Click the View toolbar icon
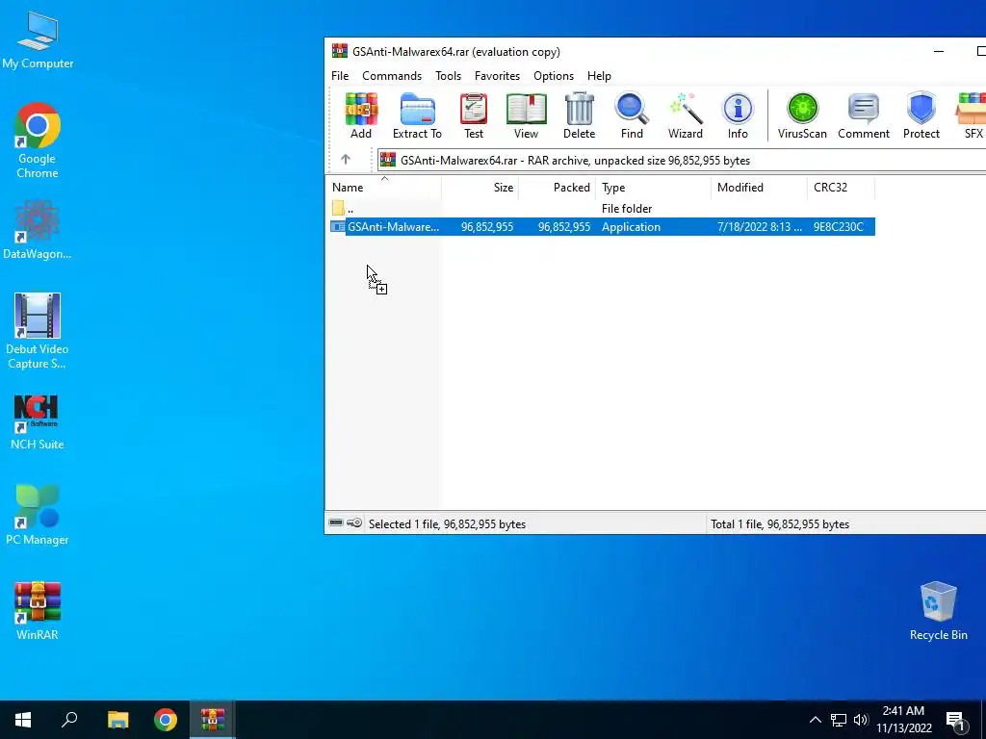 click(x=527, y=115)
